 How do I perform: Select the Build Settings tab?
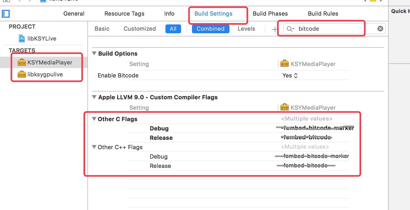pyautogui.click(x=214, y=14)
